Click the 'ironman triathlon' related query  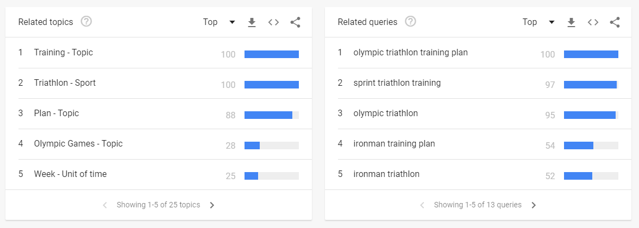pyautogui.click(x=386, y=174)
